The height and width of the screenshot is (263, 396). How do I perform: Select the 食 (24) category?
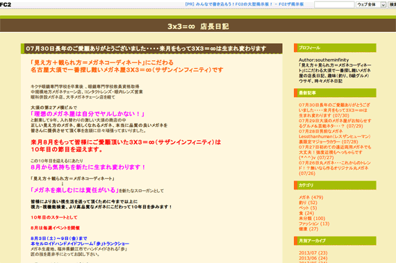(x=306, y=213)
